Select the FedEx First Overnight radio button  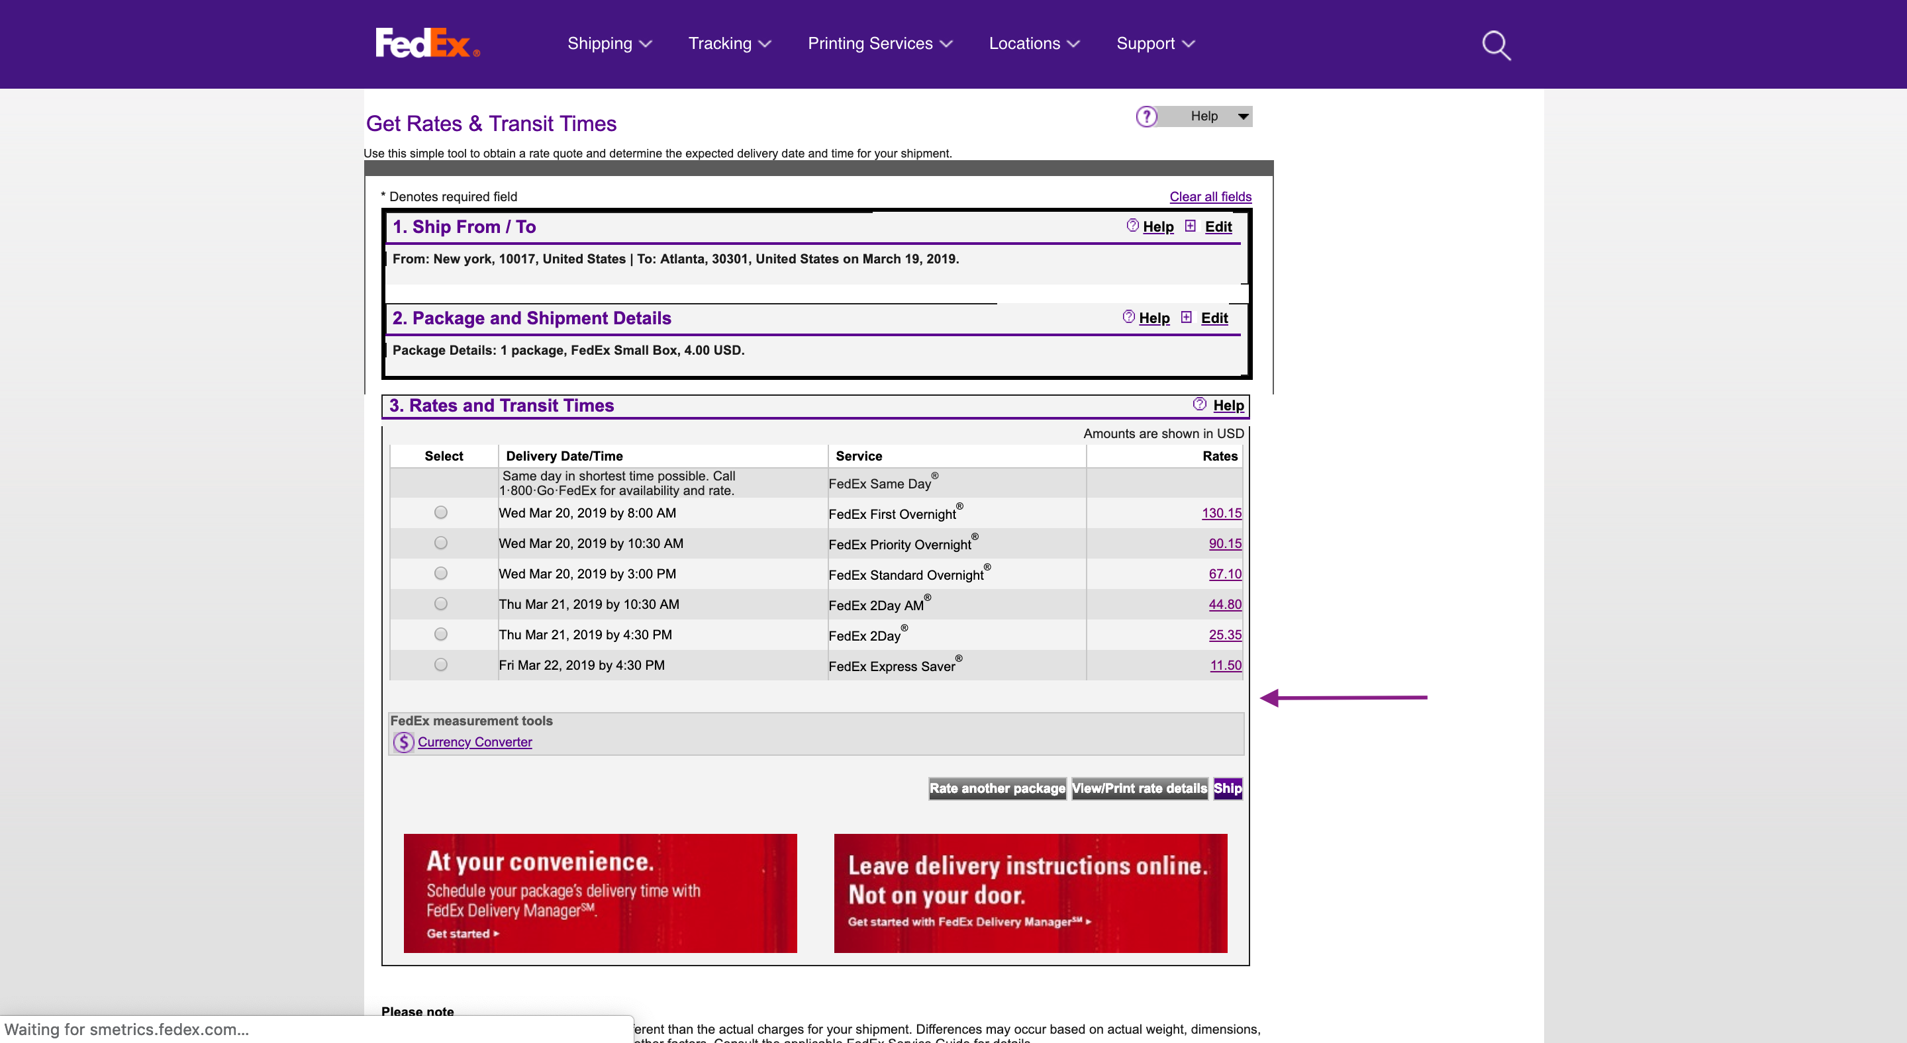(x=441, y=512)
